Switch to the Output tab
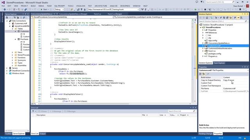 tap(43, 134)
